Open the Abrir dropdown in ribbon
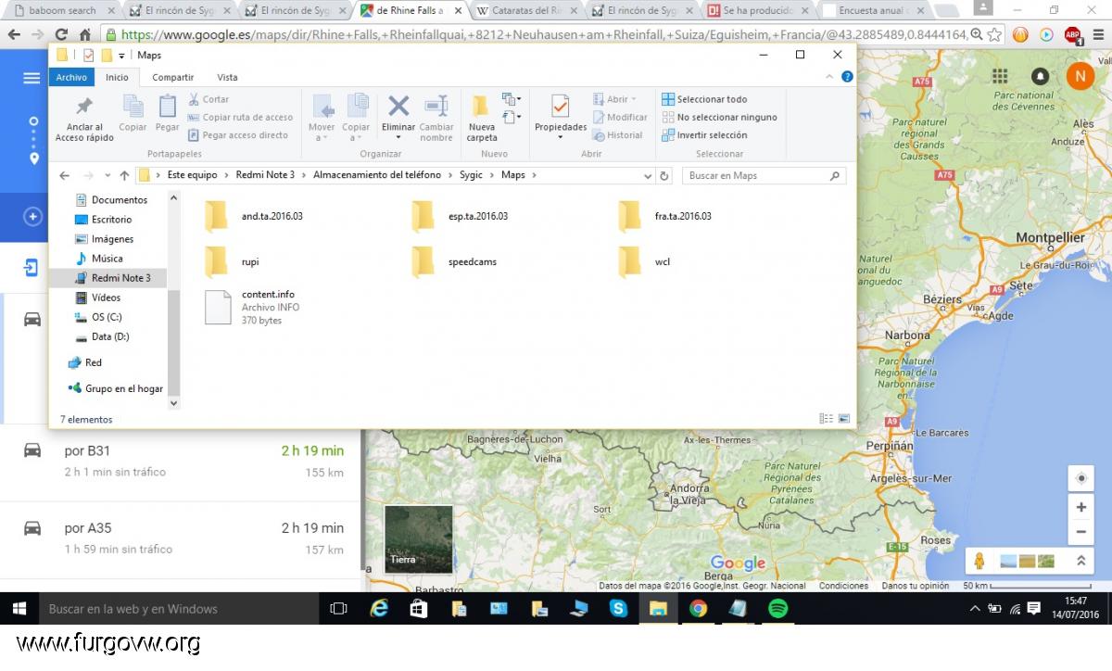 [613, 99]
